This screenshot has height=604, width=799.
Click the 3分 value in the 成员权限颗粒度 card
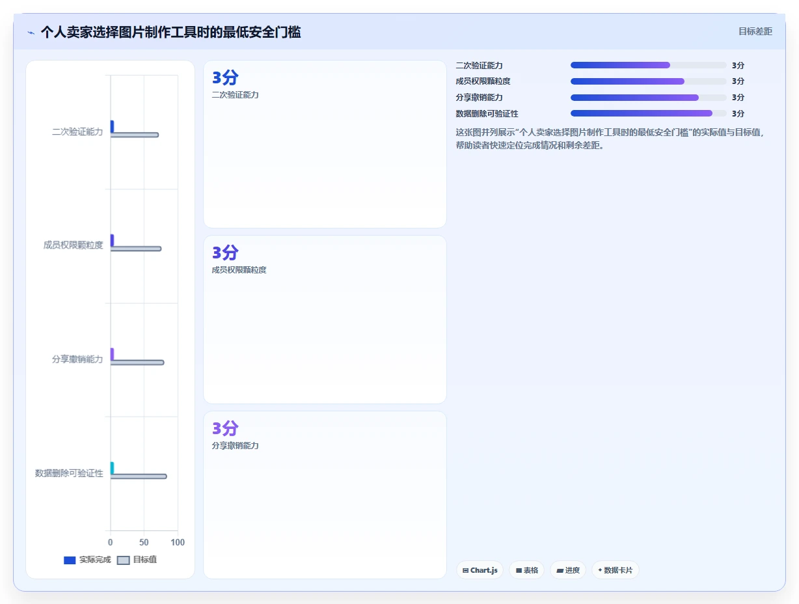coord(225,253)
